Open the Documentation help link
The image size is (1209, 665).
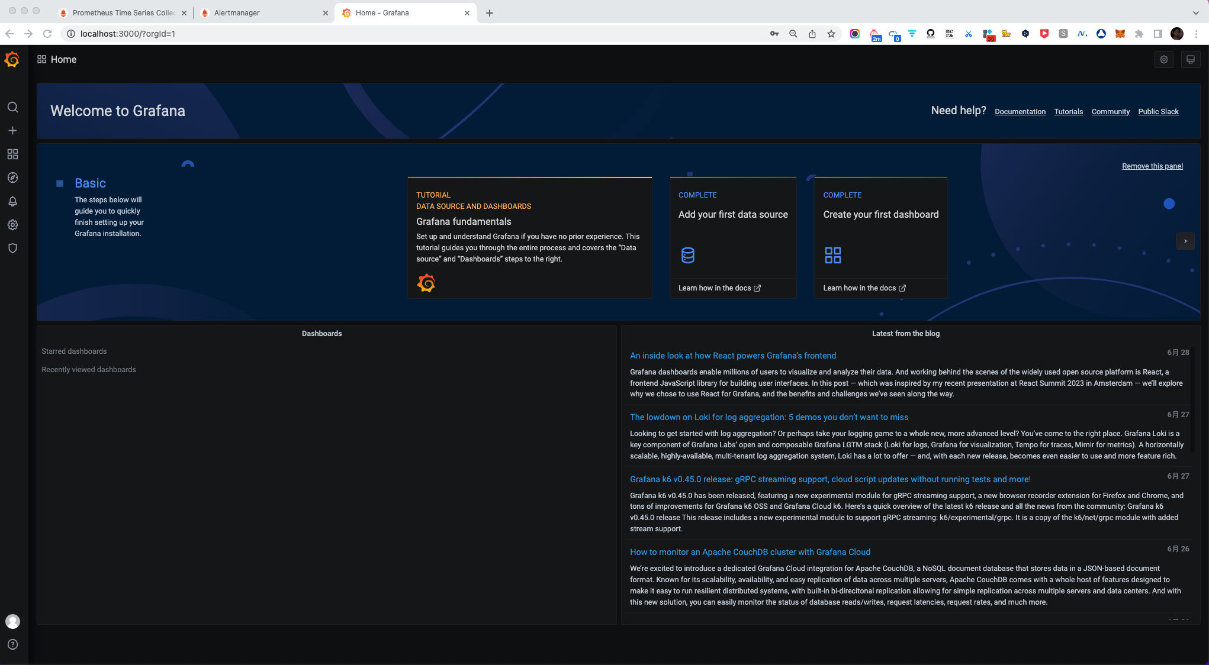tap(1020, 112)
